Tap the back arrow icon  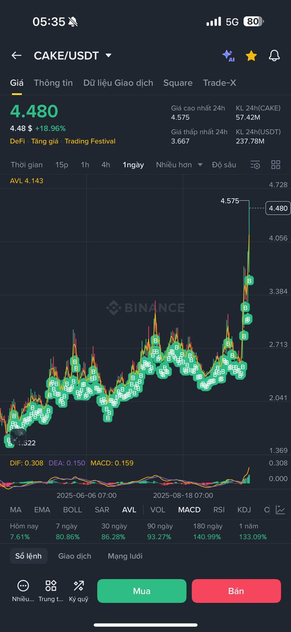coord(16,55)
